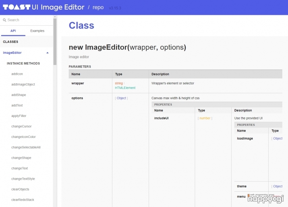Click "Use the provided UI" description
This screenshot has width=288, height=207.
pos(249,118)
